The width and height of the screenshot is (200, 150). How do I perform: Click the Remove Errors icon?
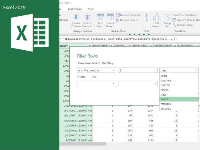point(118,20)
